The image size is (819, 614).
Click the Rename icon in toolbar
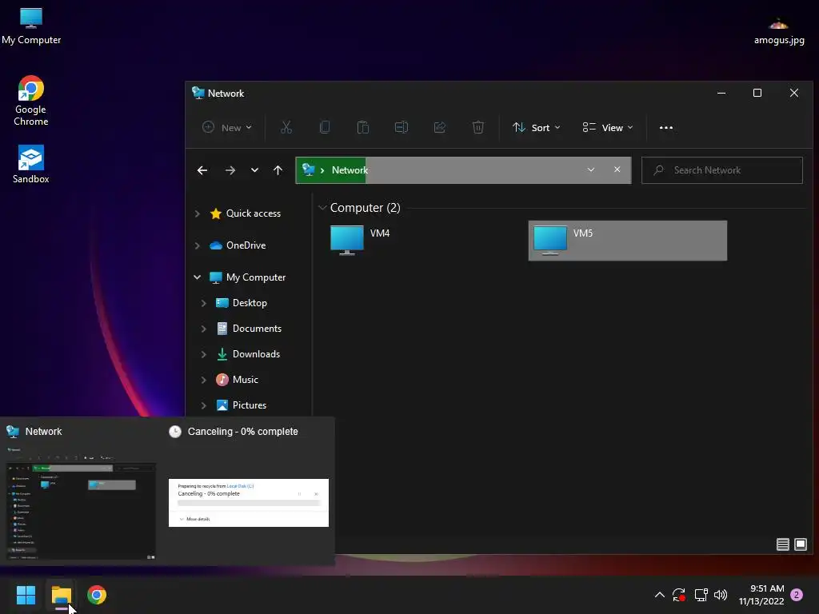(x=402, y=127)
